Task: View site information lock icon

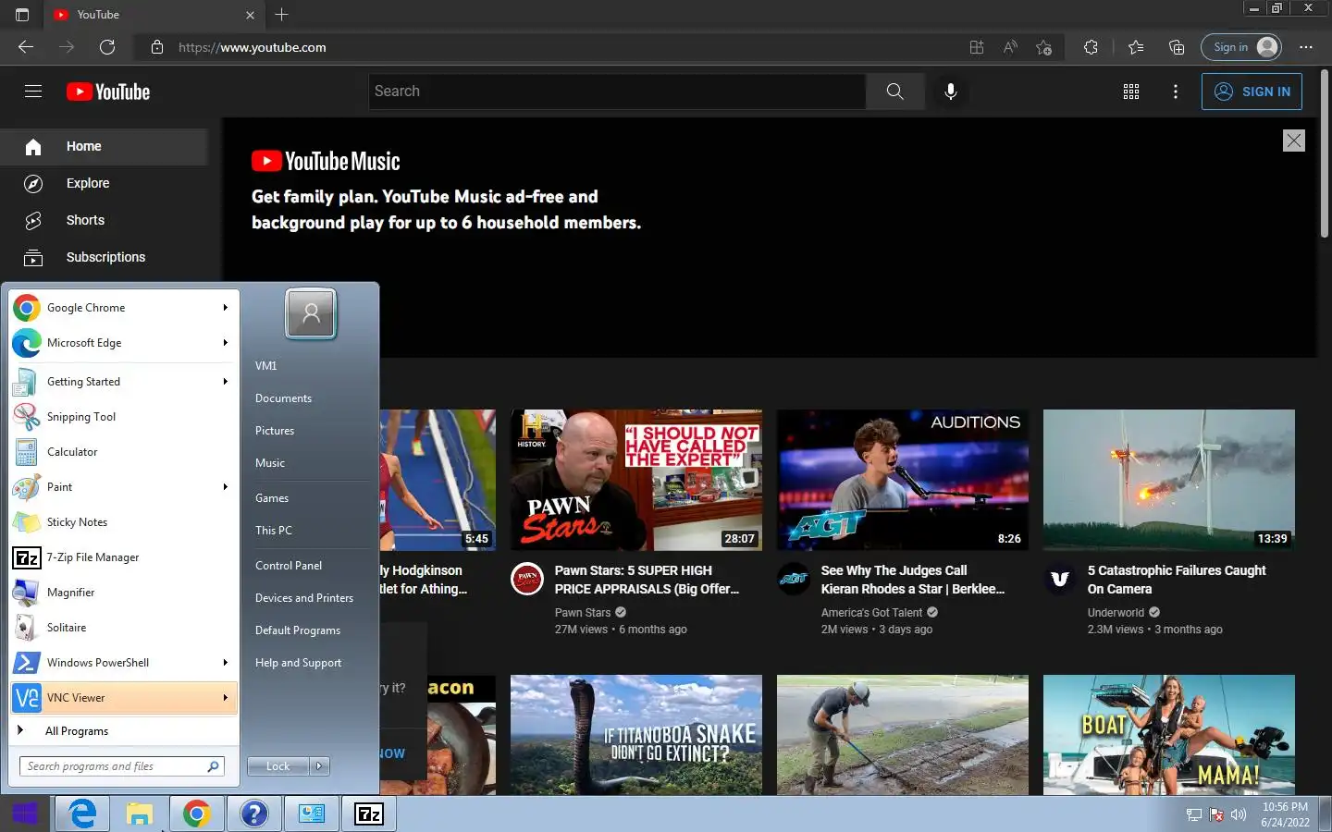Action: 157,47
